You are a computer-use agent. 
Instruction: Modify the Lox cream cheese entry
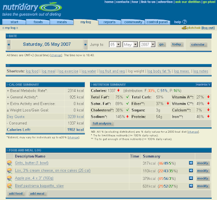tap(203, 171)
